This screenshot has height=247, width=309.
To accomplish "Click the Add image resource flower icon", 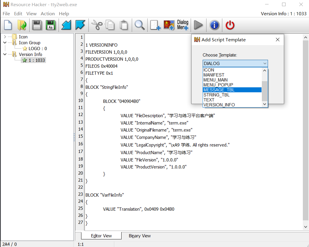I will pos(169,25).
